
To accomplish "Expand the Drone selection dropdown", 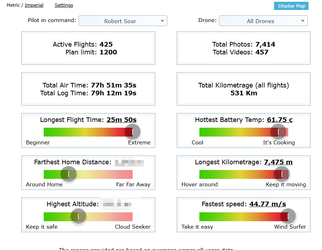I will pos(263,21).
